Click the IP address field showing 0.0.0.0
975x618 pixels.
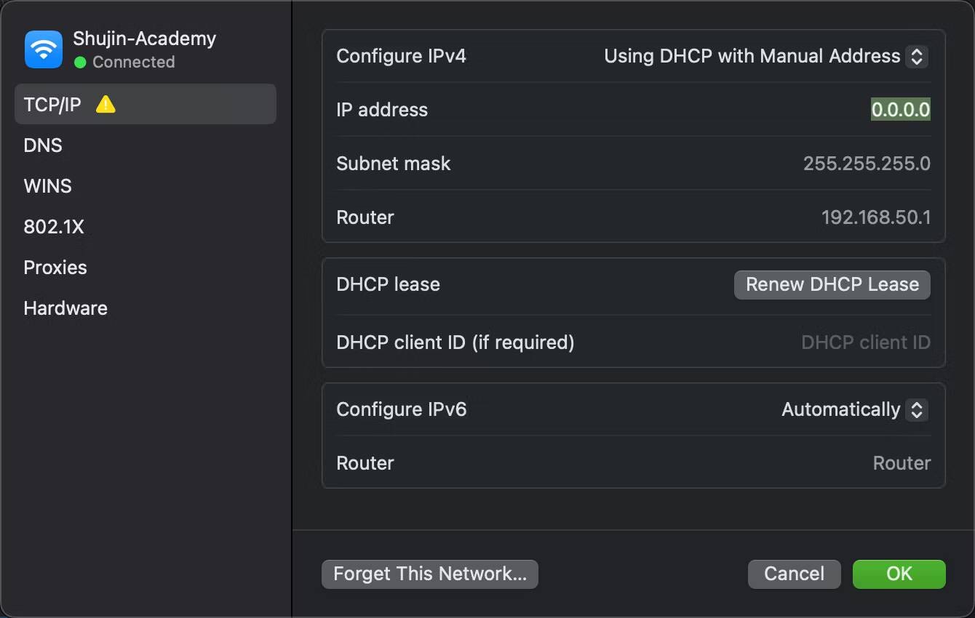tap(901, 109)
